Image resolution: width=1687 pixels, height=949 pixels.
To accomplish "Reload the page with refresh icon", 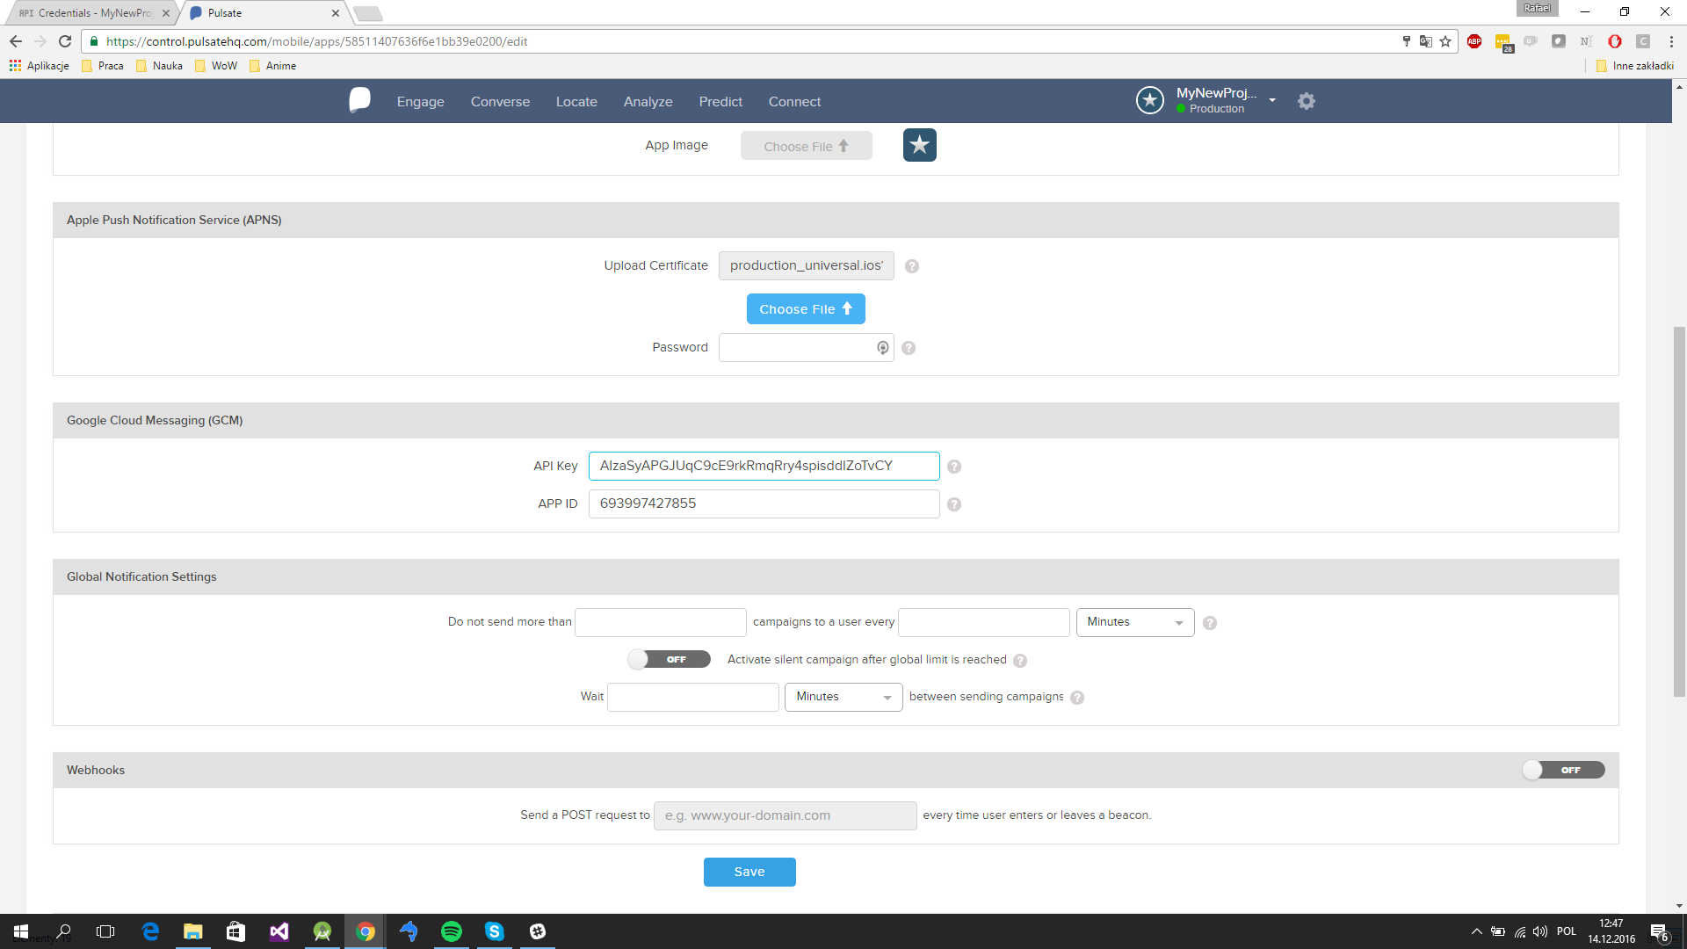I will (64, 41).
